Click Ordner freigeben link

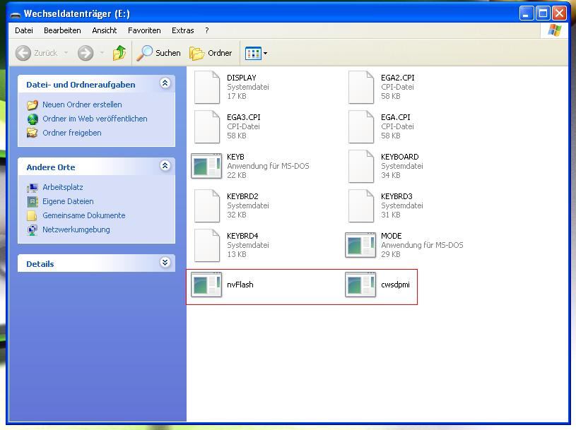[x=72, y=133]
